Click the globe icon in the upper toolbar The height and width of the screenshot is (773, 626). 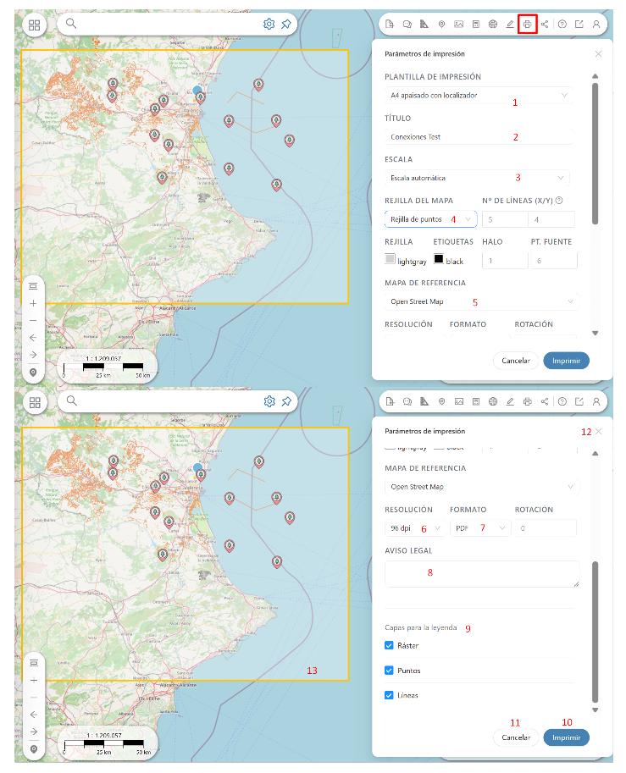[x=493, y=25]
